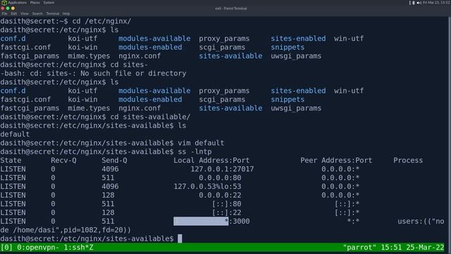Open the Places menu in the top panel
The height and width of the screenshot is (254, 451).
(35, 3)
